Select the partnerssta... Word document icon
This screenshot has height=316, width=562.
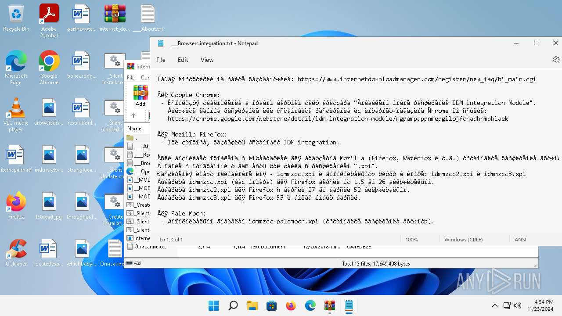pyautogui.click(x=81, y=18)
